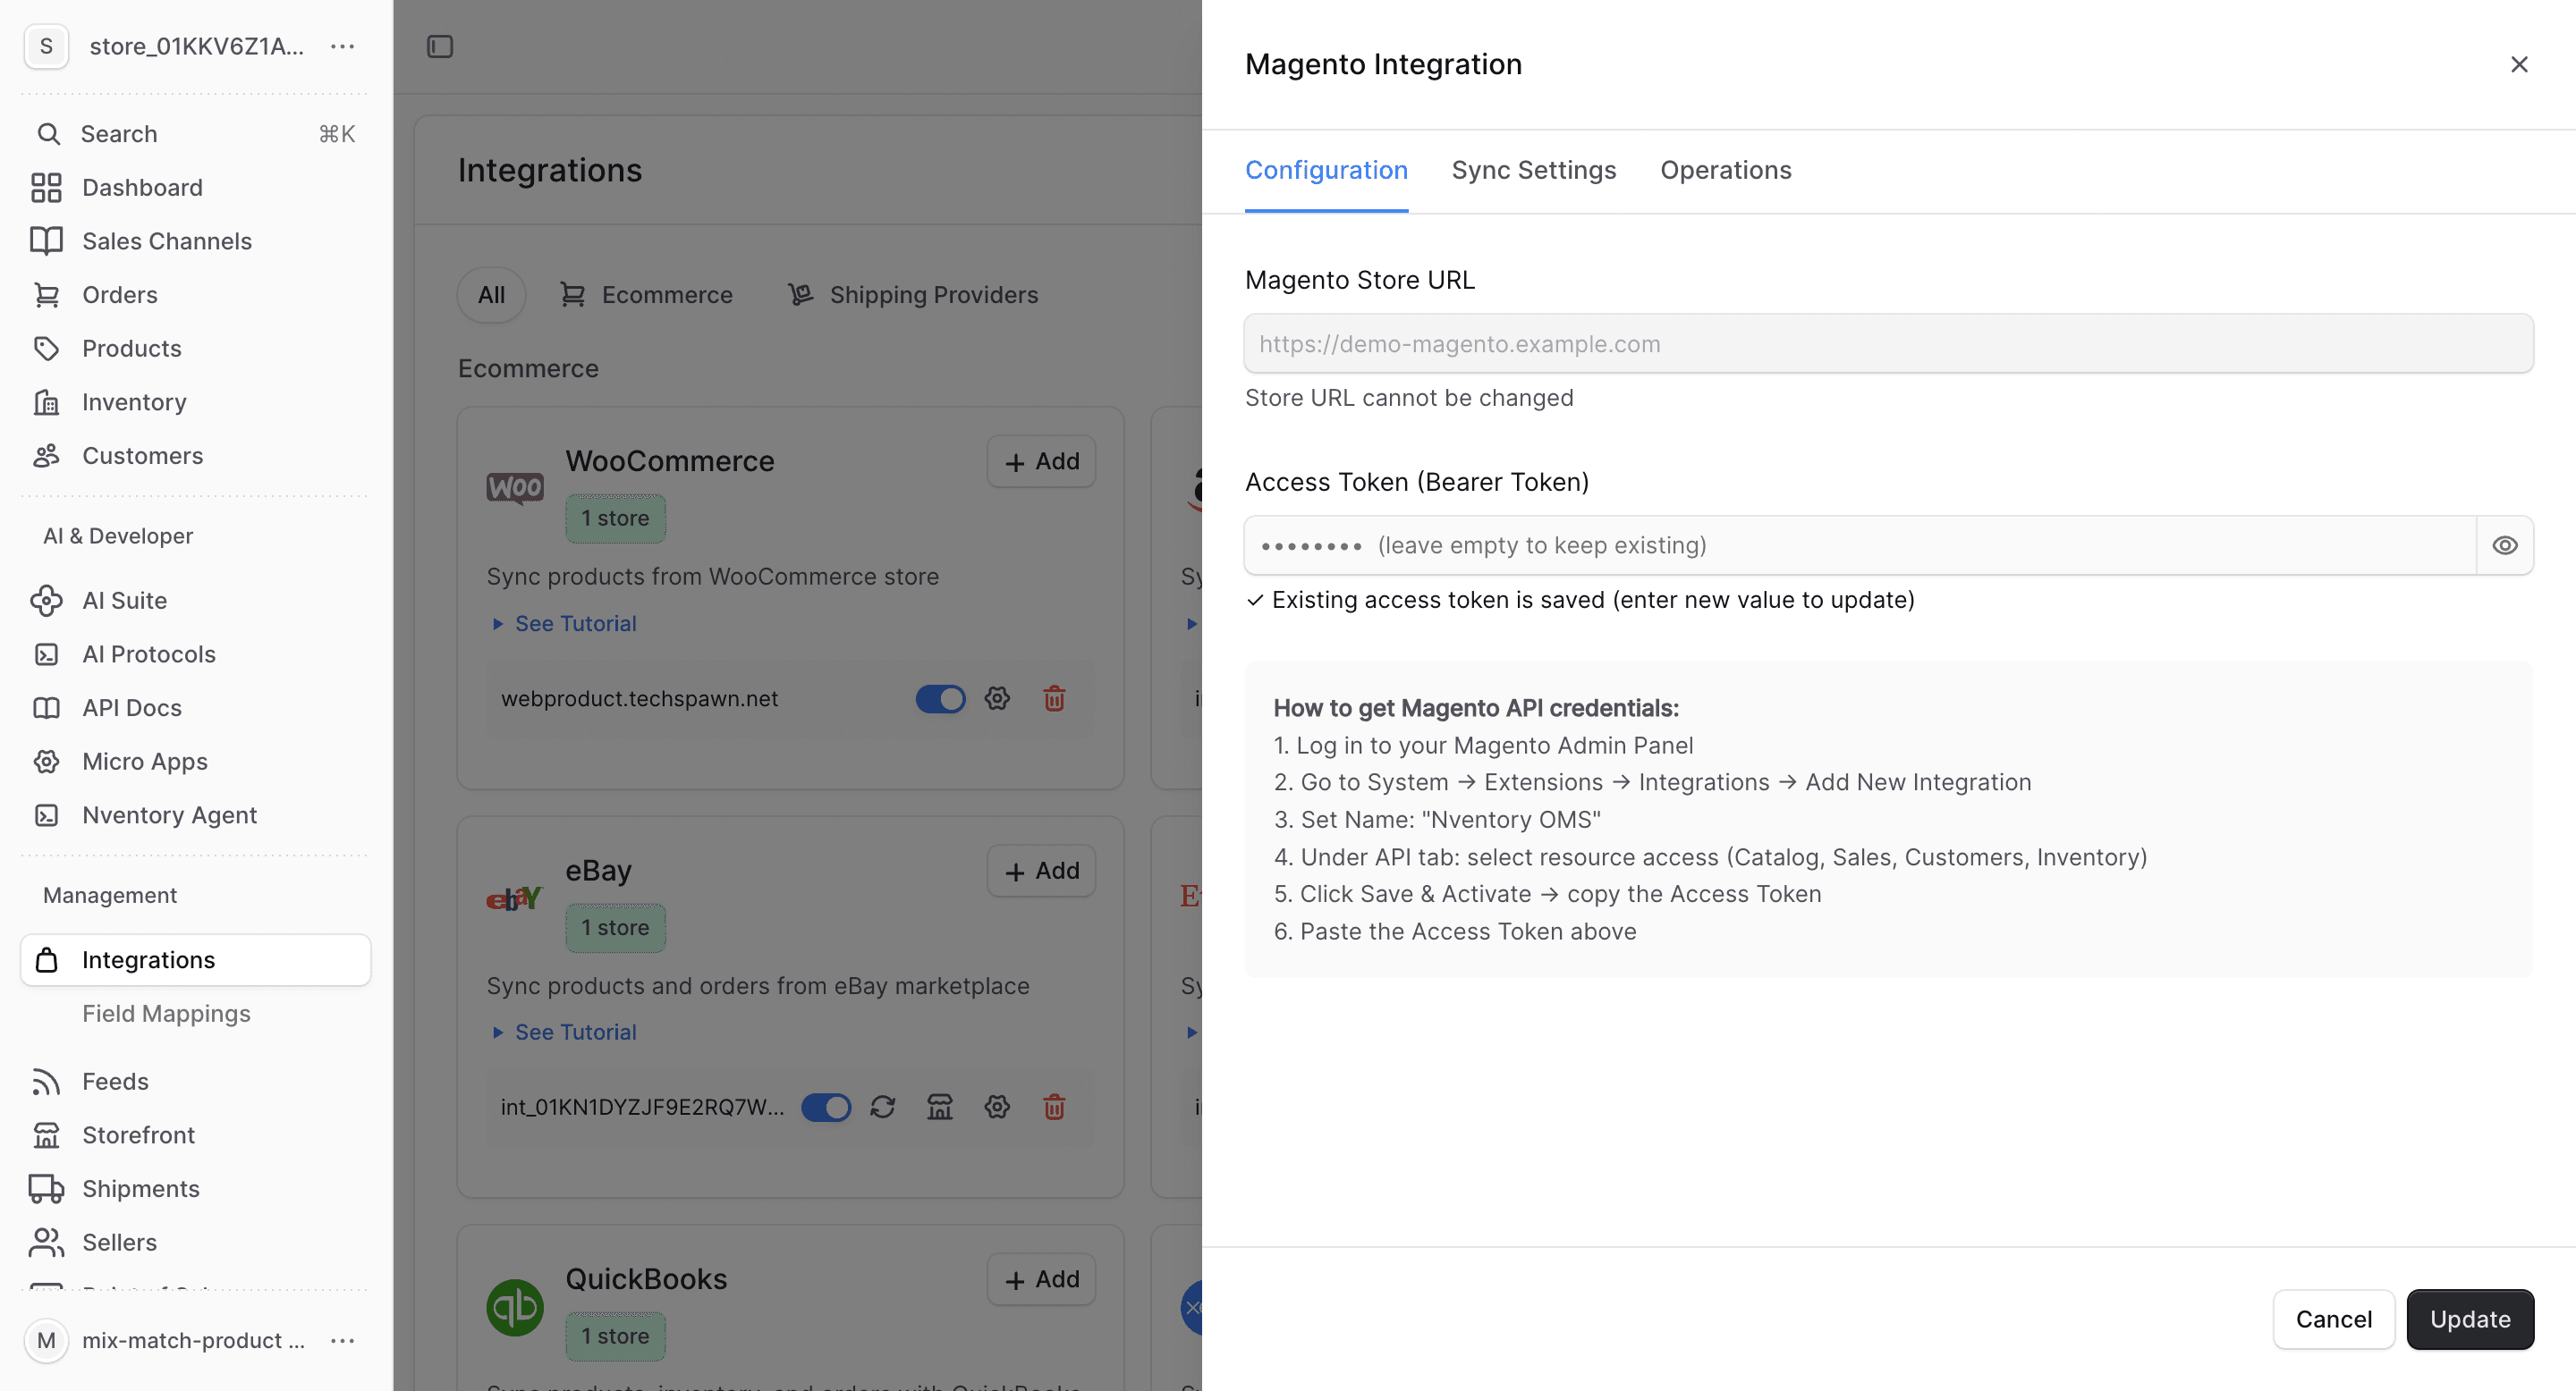
Task: Close the Magento Integration panel
Action: pos(2519,65)
